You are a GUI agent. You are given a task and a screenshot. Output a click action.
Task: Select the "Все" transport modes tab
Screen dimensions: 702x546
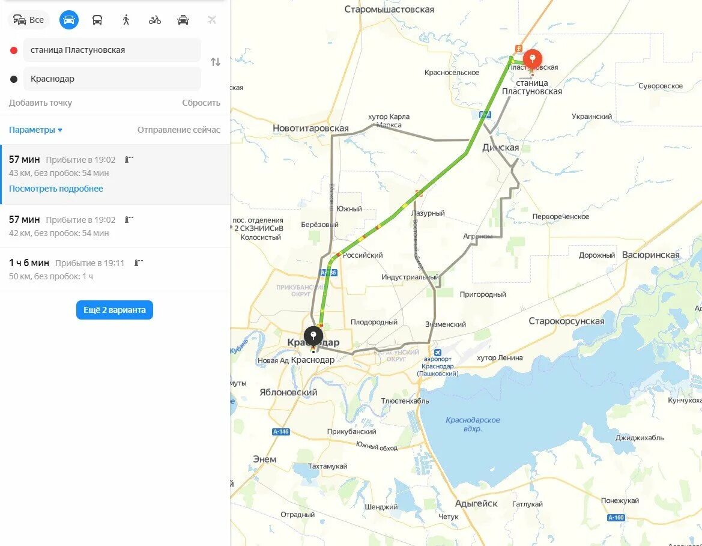coord(29,20)
